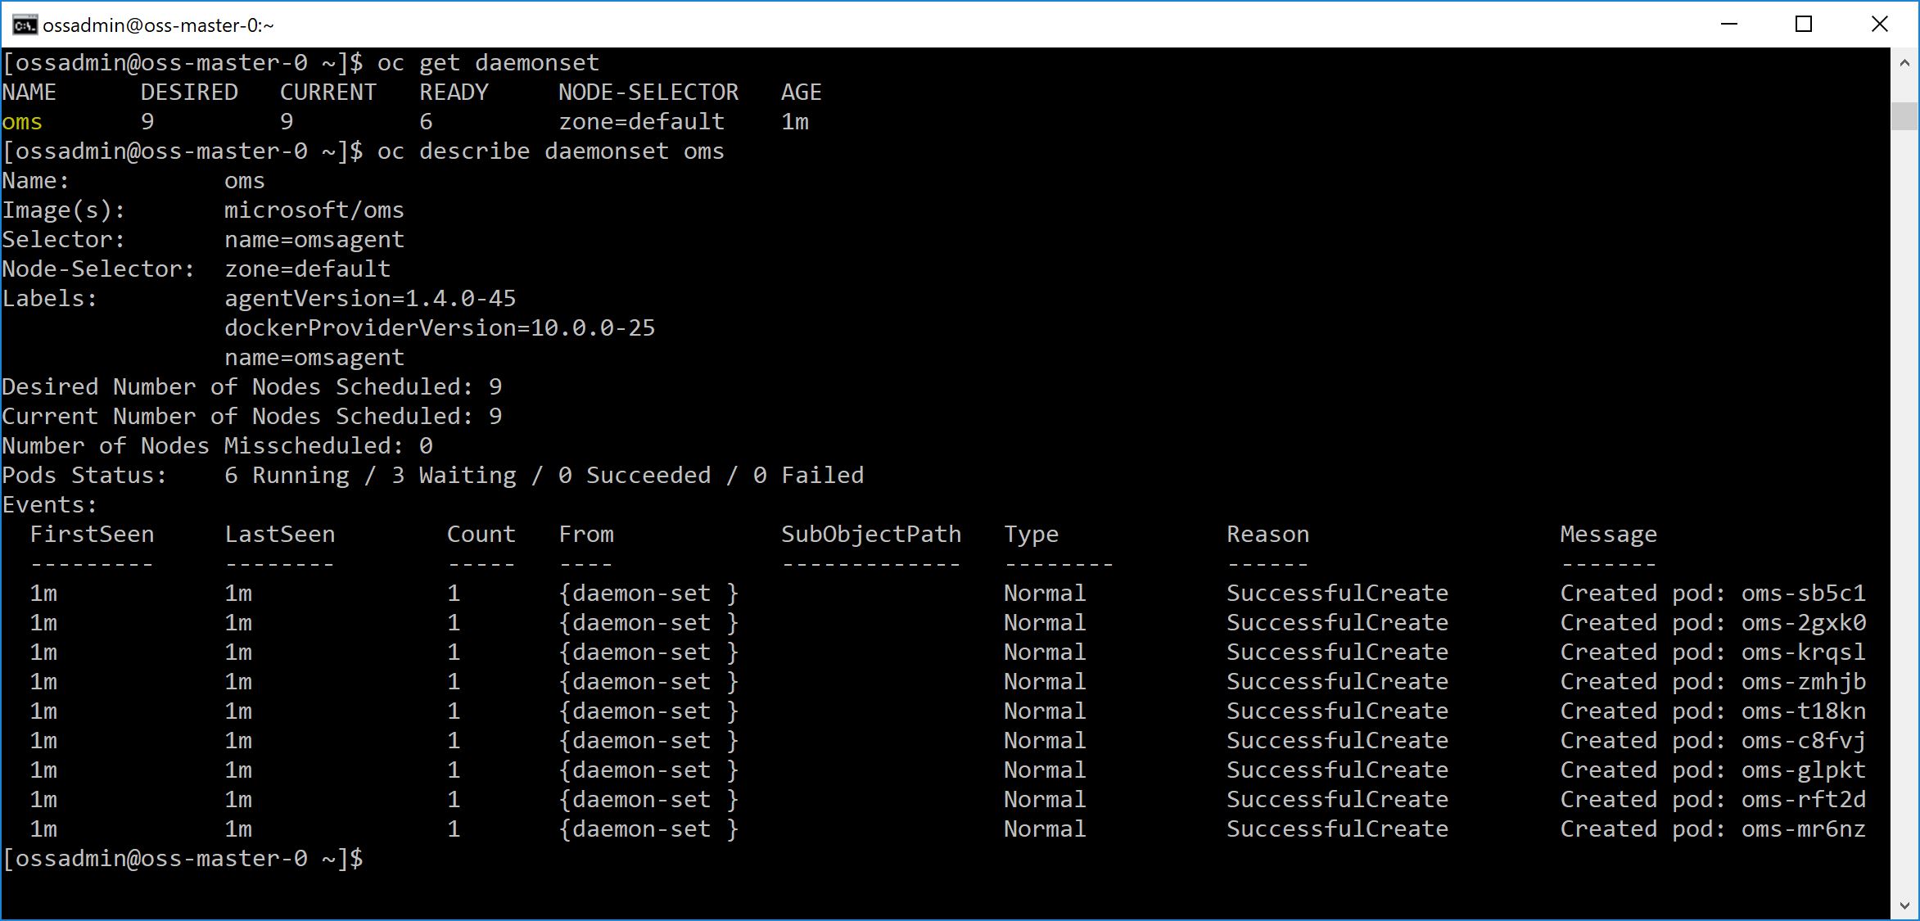The image size is (1920, 921).
Task: Click the Message column header in Events
Action: pyautogui.click(x=1608, y=535)
